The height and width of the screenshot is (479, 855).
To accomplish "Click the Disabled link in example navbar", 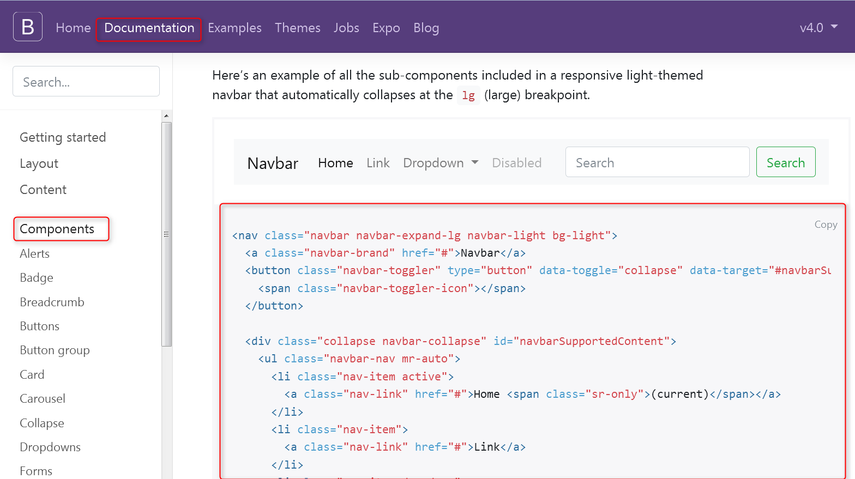I will pyautogui.click(x=516, y=163).
